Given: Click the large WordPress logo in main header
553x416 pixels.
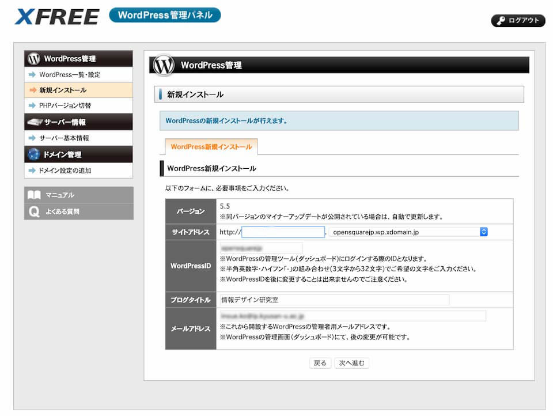Looking at the screenshot, I should pos(163,65).
